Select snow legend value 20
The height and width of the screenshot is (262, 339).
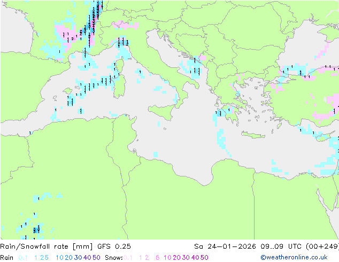pyautogui.click(x=176, y=258)
